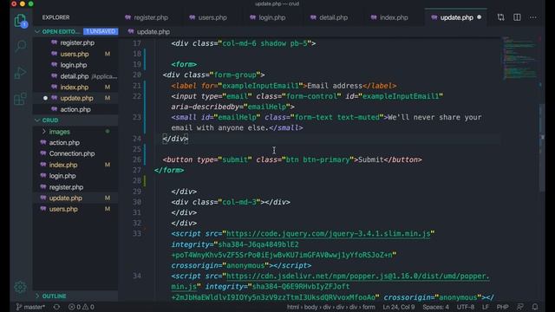Open the jquery slim script URL link

coord(328,234)
